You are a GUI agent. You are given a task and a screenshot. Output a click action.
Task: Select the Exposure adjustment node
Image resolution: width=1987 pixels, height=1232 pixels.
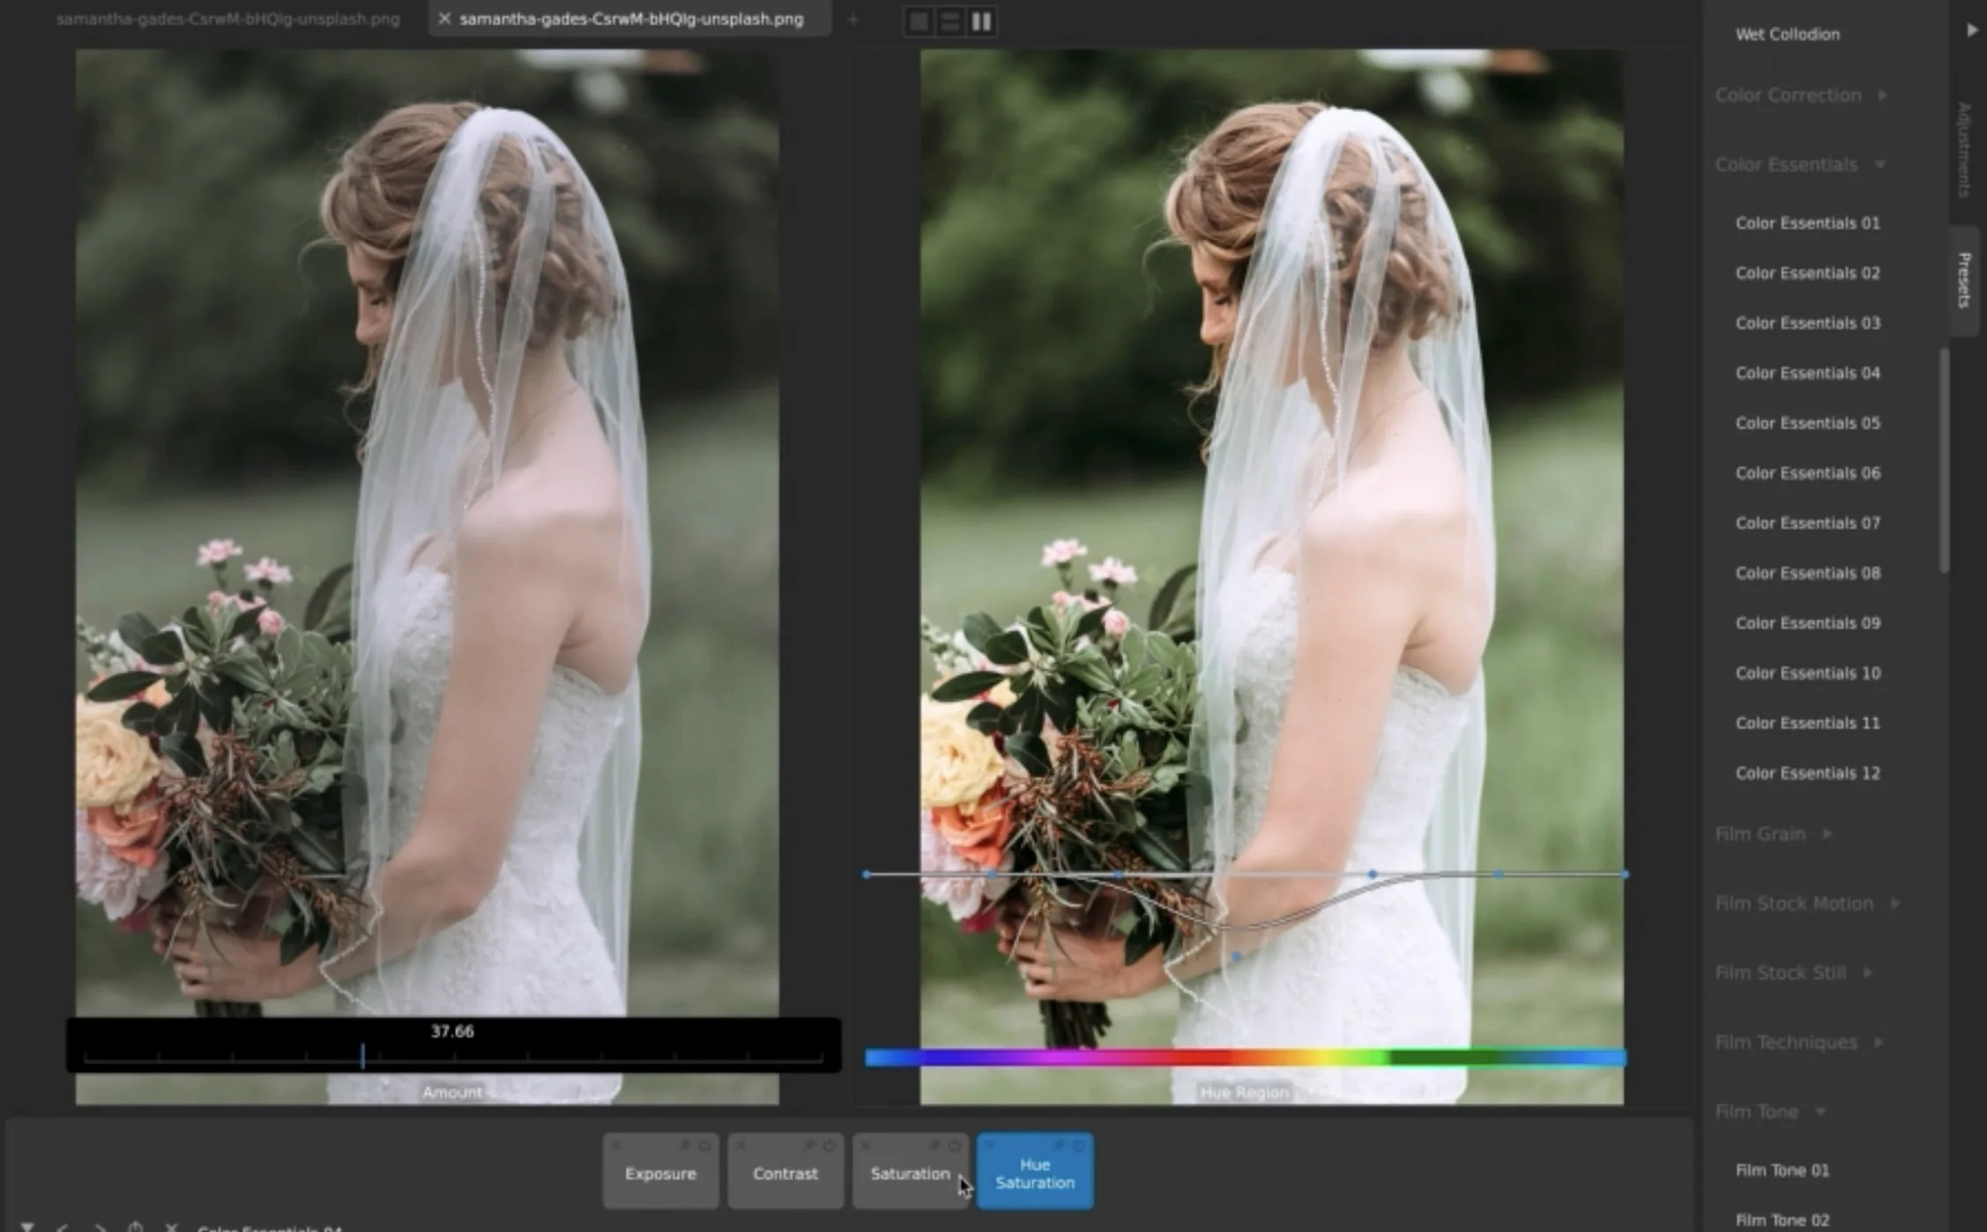pyautogui.click(x=660, y=1174)
